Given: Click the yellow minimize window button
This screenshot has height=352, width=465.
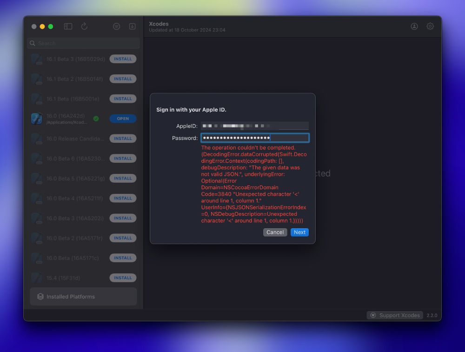Looking at the screenshot, I should click(x=42, y=27).
